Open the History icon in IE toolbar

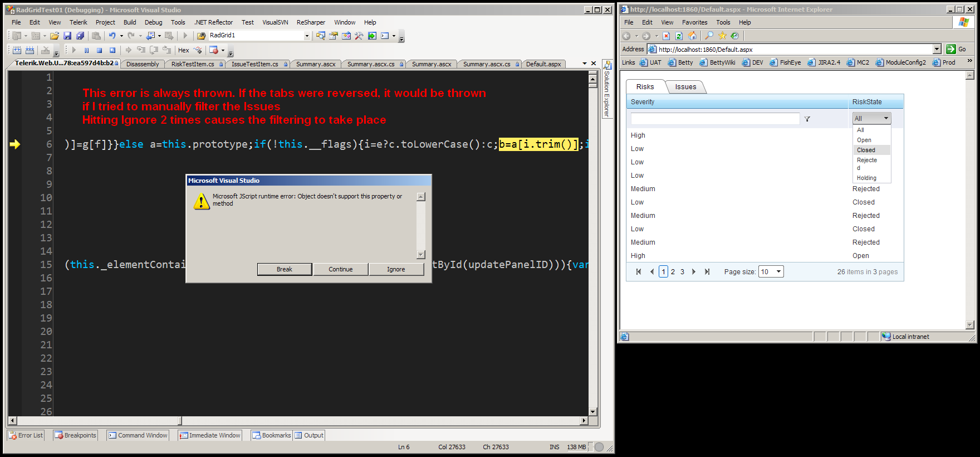tap(735, 36)
